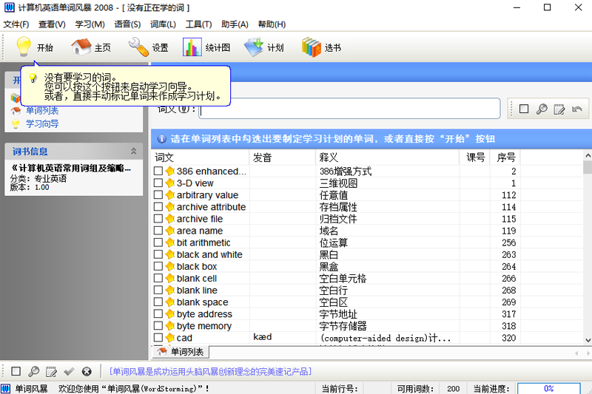Sort by 词义 column header
Image resolution: width=592 pixels, height=394 pixels.
[x=200, y=157]
